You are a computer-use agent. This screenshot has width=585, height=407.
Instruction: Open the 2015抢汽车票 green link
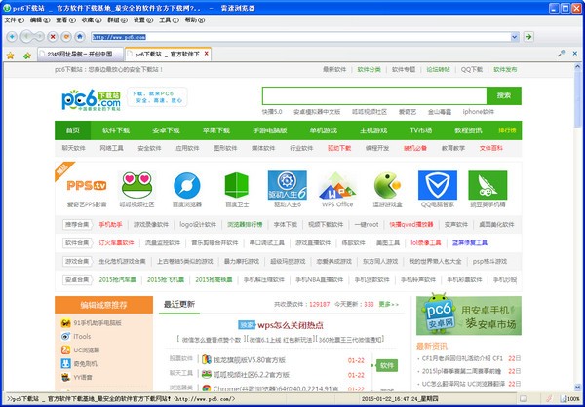(117, 279)
